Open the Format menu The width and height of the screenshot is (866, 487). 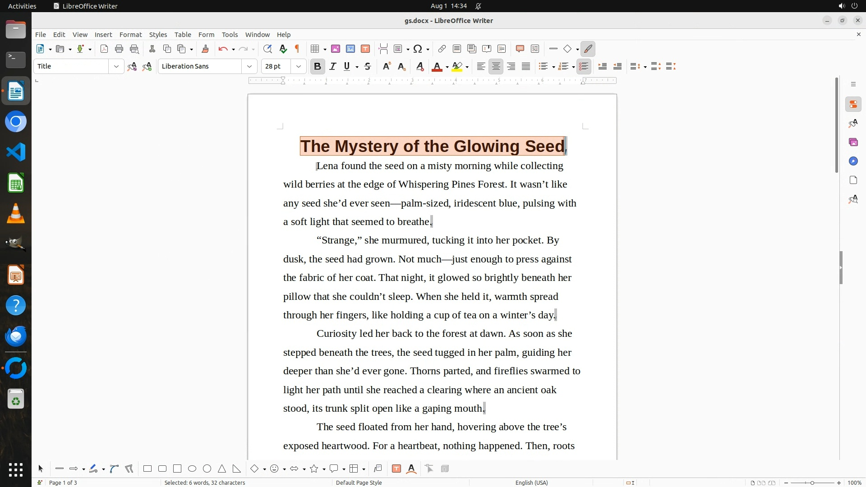click(130, 35)
